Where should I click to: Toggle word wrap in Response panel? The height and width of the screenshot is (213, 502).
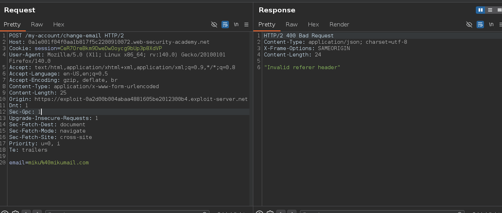[x=480, y=24]
